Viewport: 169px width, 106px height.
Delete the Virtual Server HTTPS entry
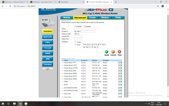coord(121,68)
